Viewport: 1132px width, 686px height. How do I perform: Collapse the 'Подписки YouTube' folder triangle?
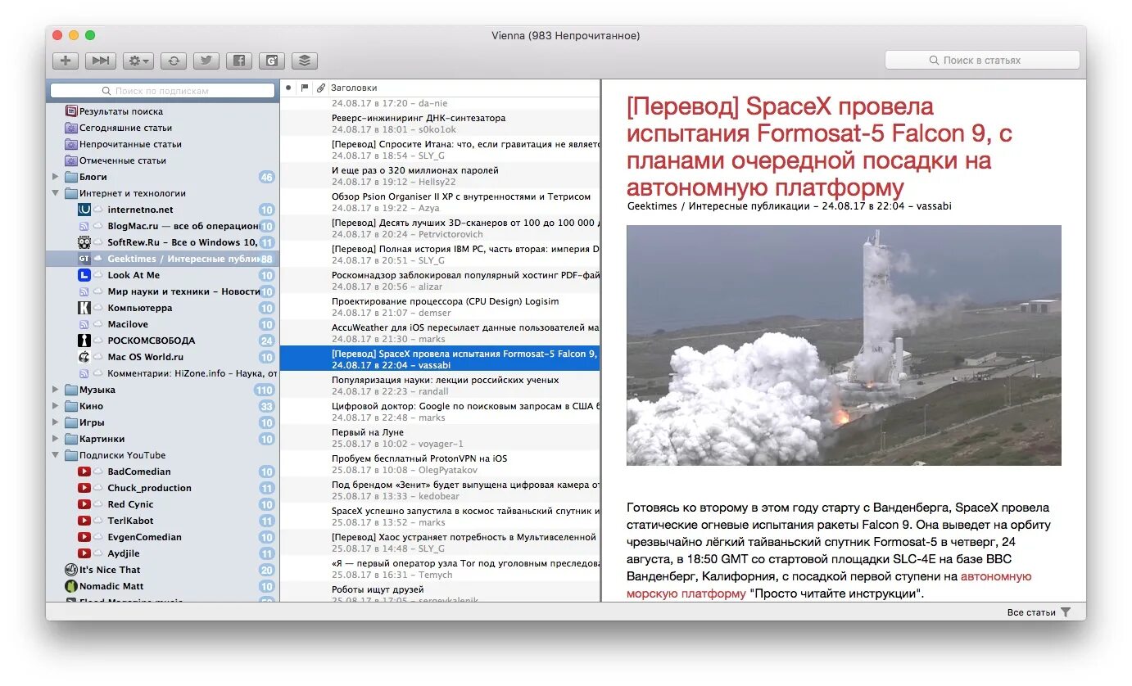56,455
